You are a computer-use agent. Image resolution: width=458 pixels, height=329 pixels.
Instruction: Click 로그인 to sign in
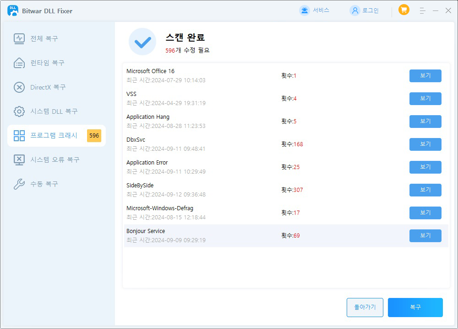coord(363,10)
